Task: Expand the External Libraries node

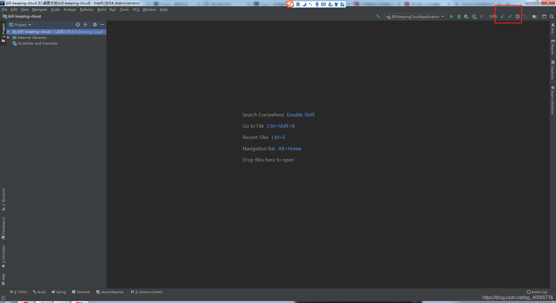Action: [8, 37]
